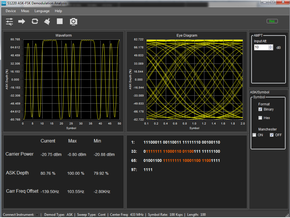
Task: Click the right arrow single sweep icon
Action: (22, 21)
